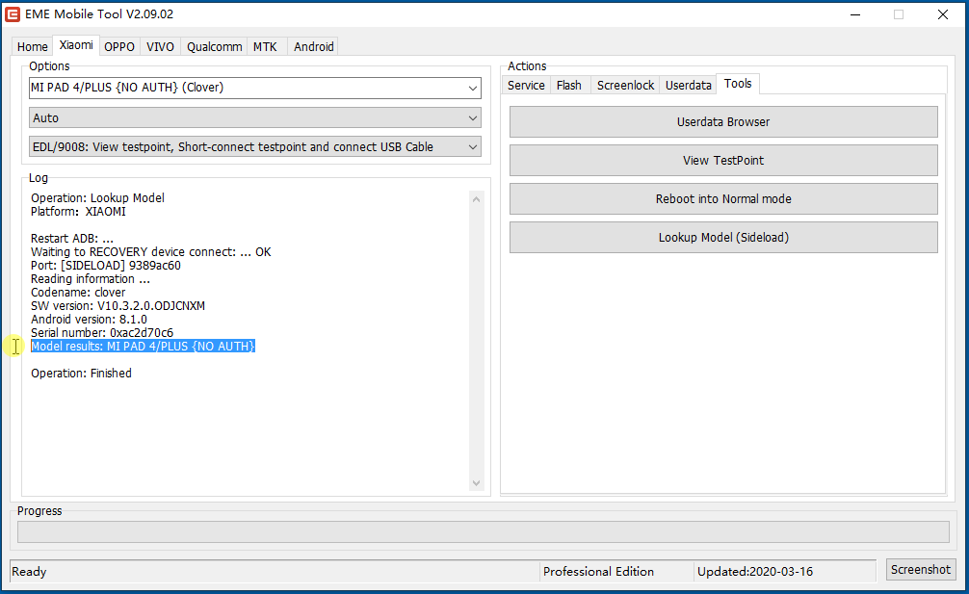The width and height of the screenshot is (969, 594).
Task: Click the empty progress bar
Action: pyautogui.click(x=484, y=531)
